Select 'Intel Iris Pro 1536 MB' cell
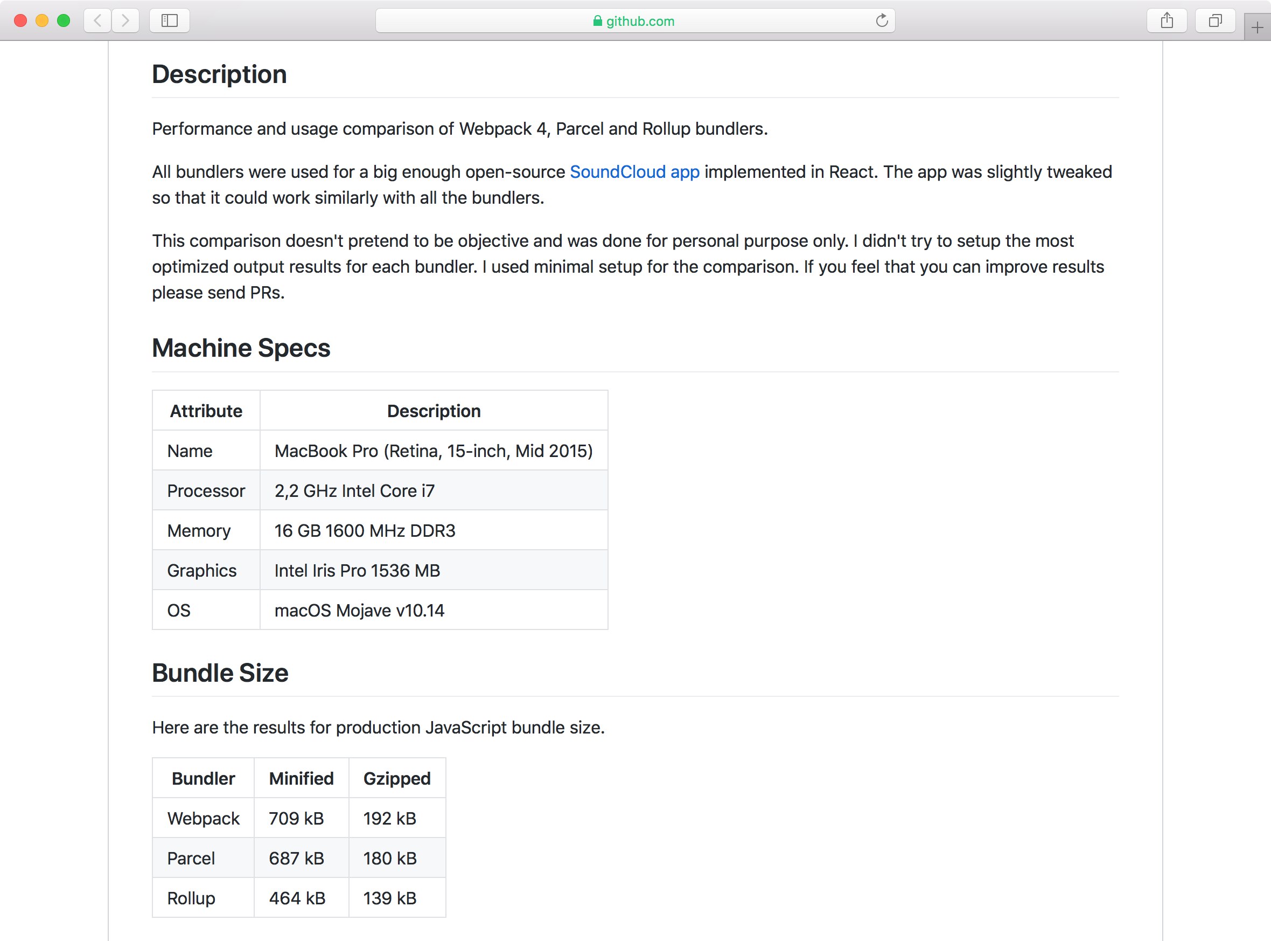 (434, 570)
